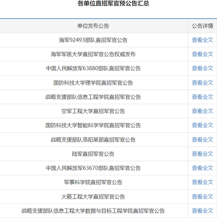Select text 中国人民解放军63880部队直招军官公告
Viewport: 217px width, 218px height.
(93, 68)
